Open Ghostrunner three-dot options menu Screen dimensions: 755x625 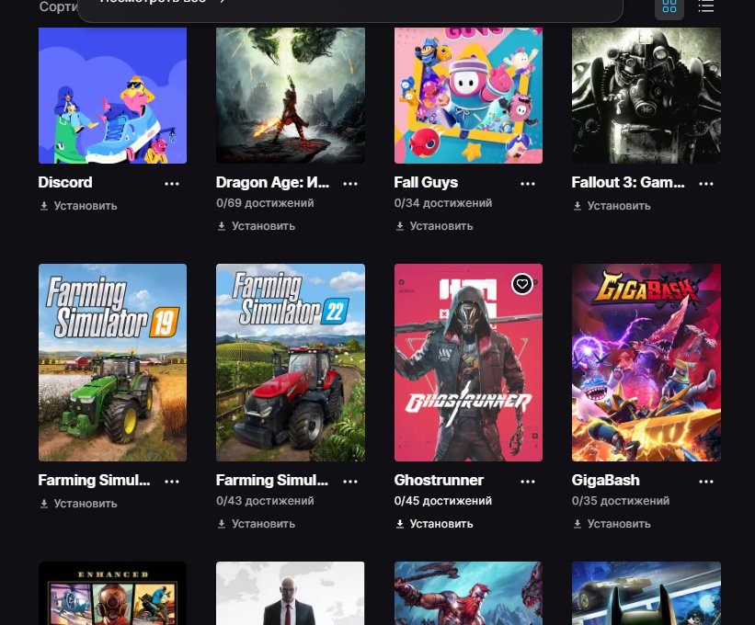click(x=528, y=481)
